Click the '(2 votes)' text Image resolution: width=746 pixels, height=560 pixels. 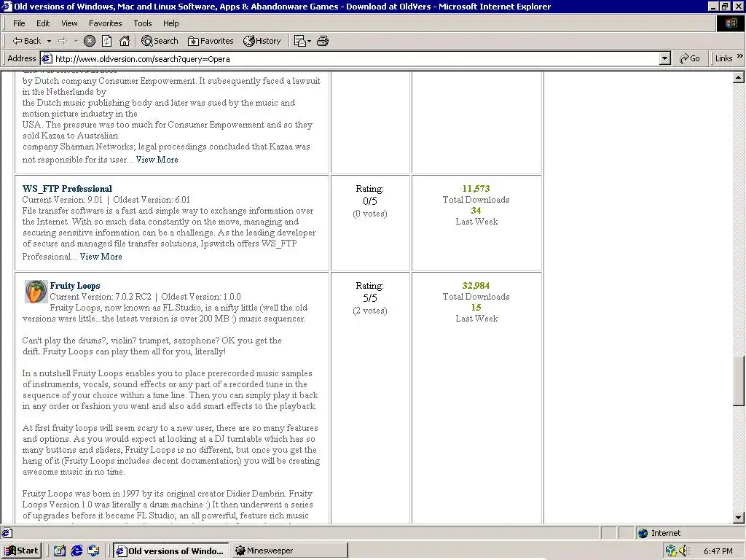click(x=369, y=311)
